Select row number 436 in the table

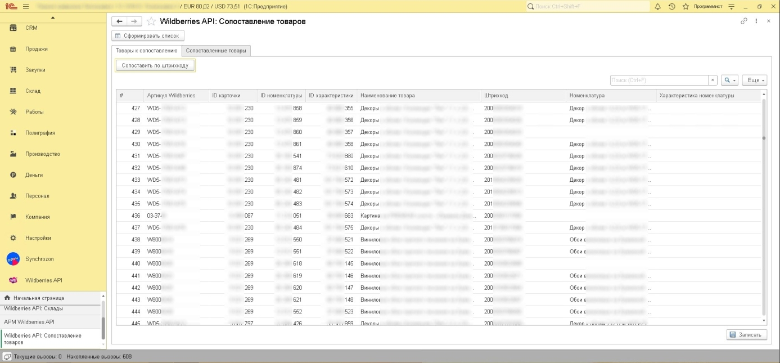pos(439,216)
